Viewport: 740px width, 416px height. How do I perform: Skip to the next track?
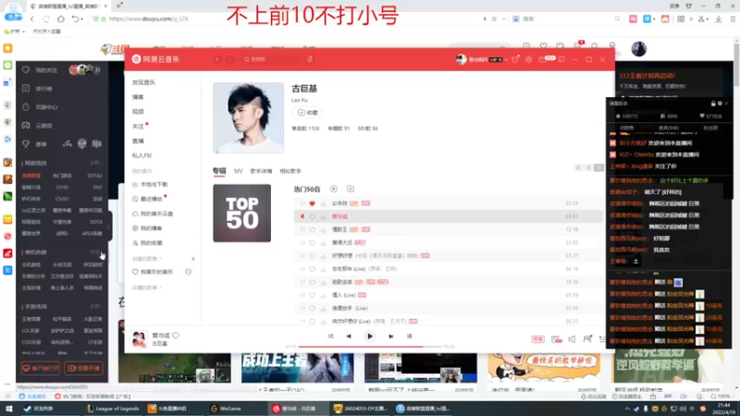(x=390, y=336)
